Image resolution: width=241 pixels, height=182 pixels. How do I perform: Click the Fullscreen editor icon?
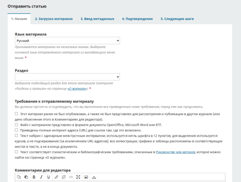click(x=78, y=177)
